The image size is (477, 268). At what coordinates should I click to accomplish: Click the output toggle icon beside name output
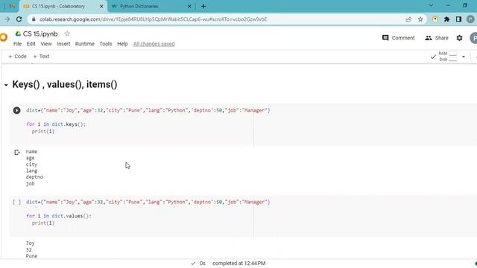(17, 152)
